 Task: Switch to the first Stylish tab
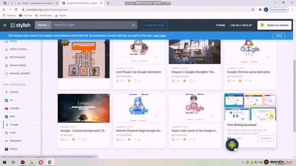(x=37, y=3)
